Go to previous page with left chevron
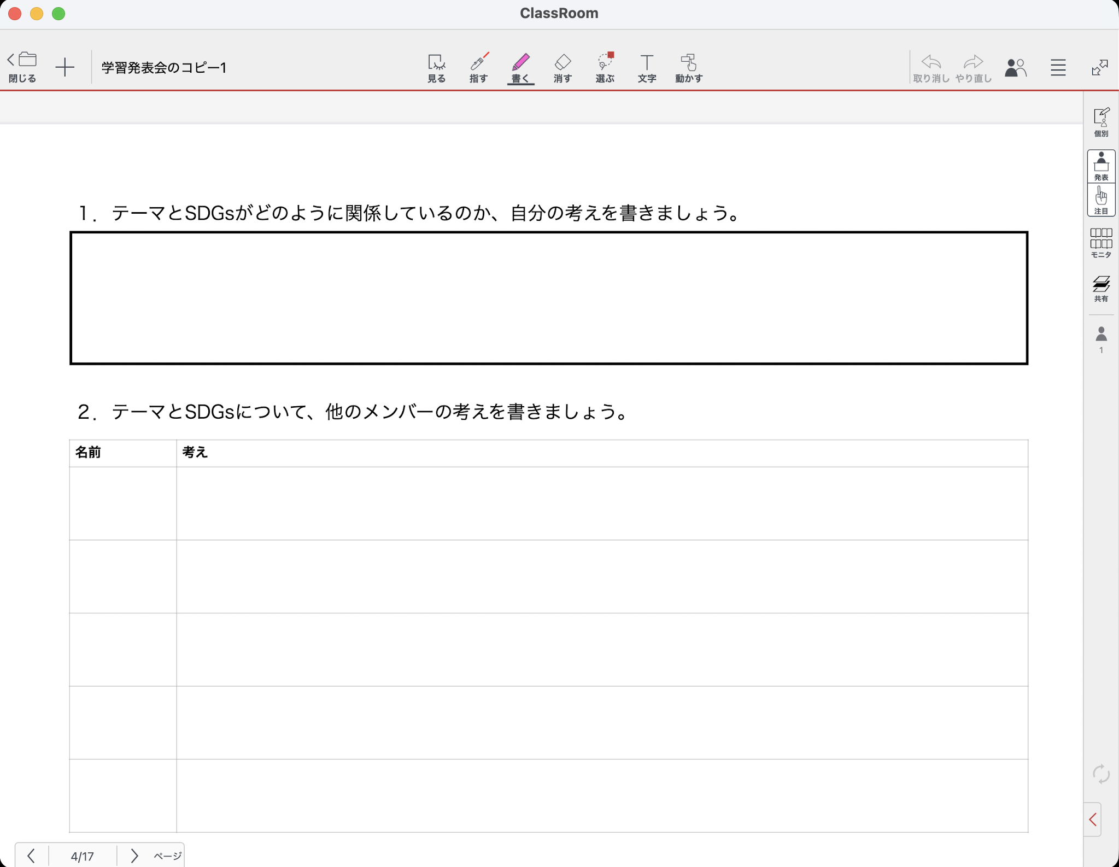The width and height of the screenshot is (1119, 867). (x=31, y=855)
